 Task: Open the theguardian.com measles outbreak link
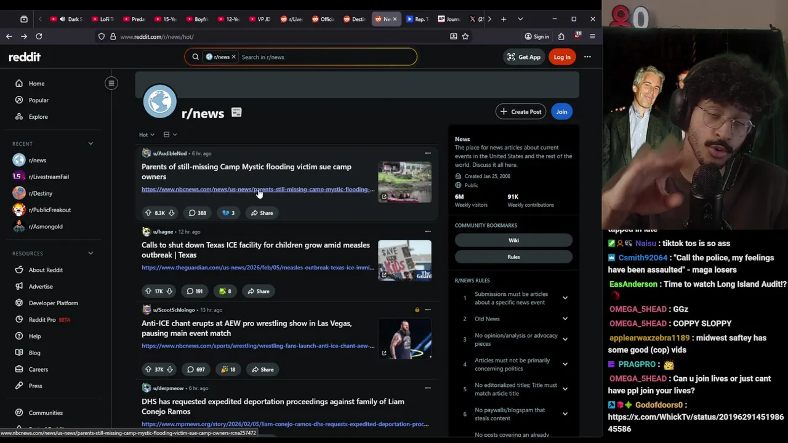pos(258,268)
